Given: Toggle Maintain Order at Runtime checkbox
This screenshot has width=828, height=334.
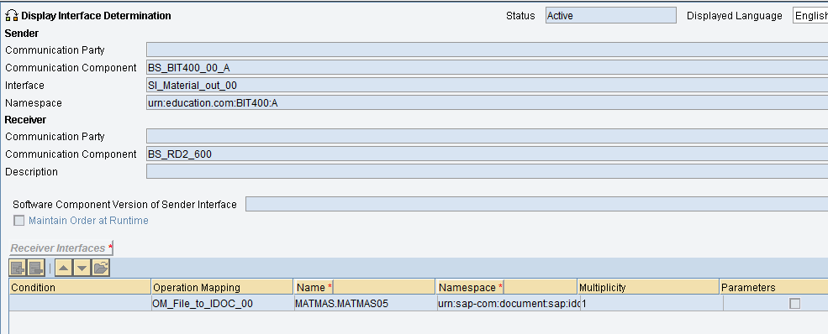Looking at the screenshot, I should (x=19, y=221).
